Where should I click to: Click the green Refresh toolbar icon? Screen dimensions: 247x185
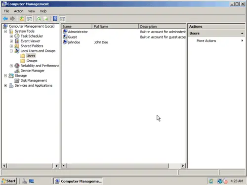[x=39, y=19]
